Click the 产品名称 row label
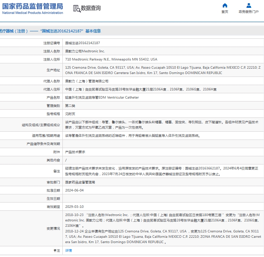The width and height of the screenshot is (264, 257). tap(53, 98)
